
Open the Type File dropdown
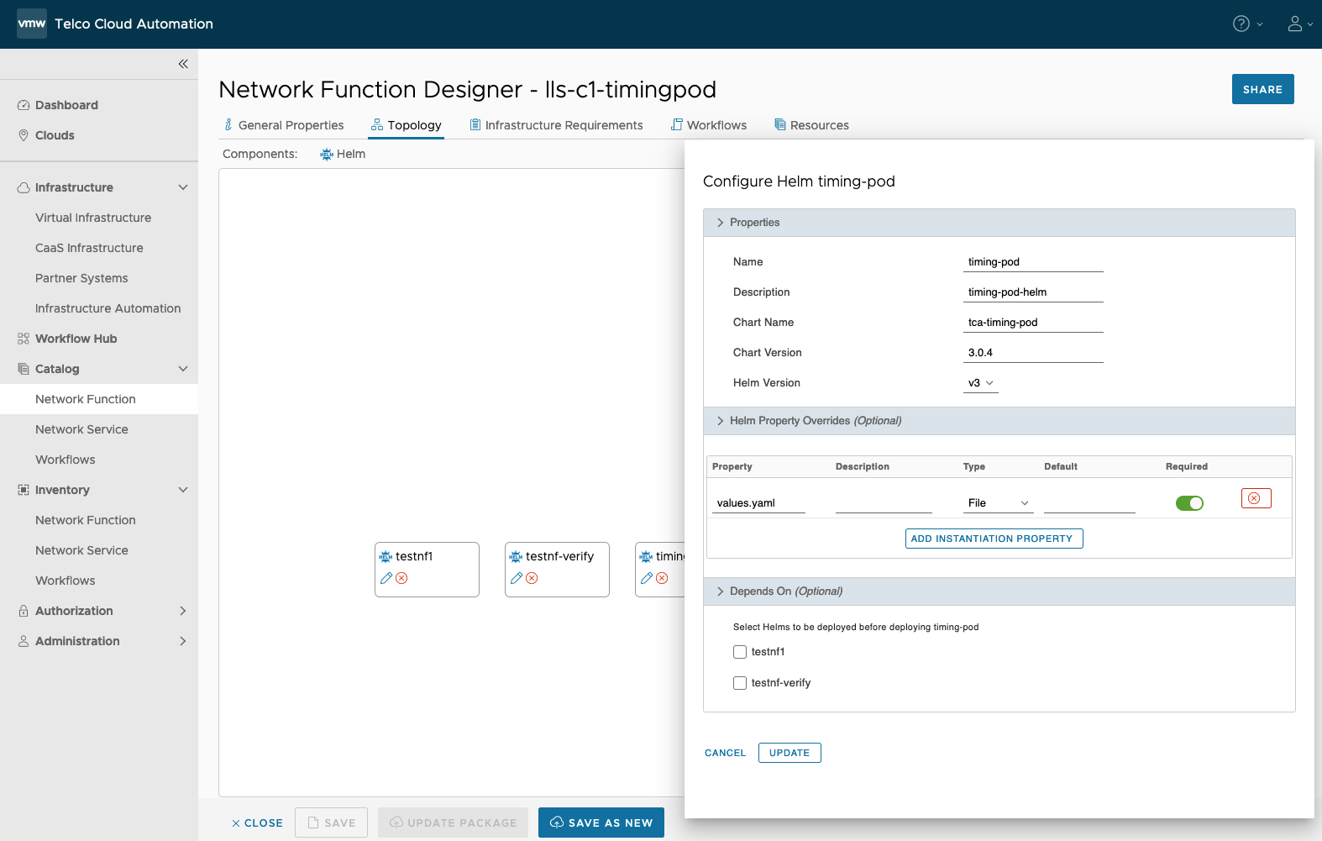[999, 503]
